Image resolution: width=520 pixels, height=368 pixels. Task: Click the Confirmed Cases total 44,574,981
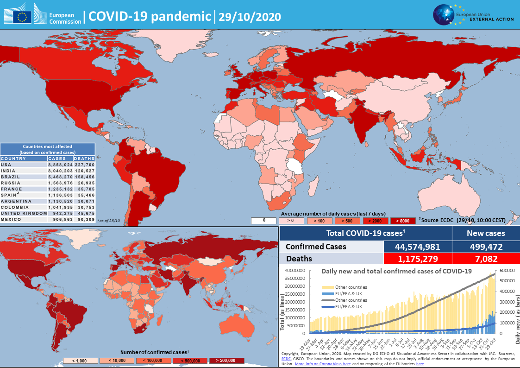[418, 247]
